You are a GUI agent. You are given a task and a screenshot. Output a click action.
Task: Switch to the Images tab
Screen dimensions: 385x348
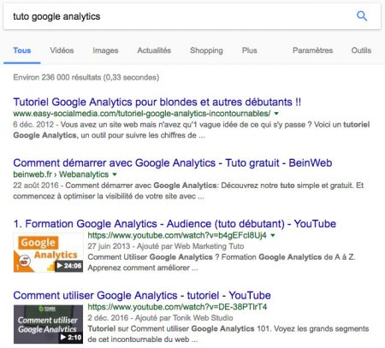[105, 50]
